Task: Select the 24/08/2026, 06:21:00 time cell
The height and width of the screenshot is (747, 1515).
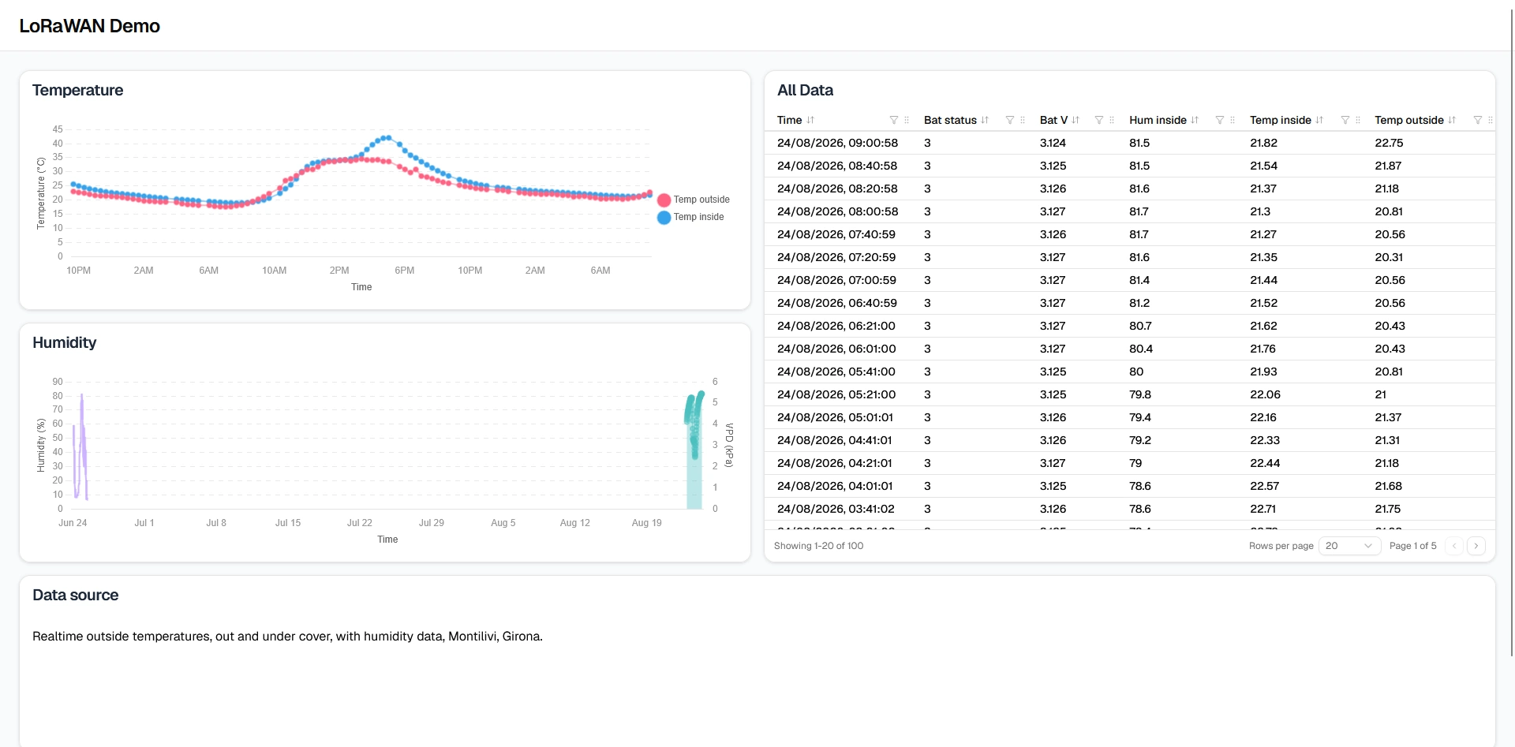Action: [836, 326]
